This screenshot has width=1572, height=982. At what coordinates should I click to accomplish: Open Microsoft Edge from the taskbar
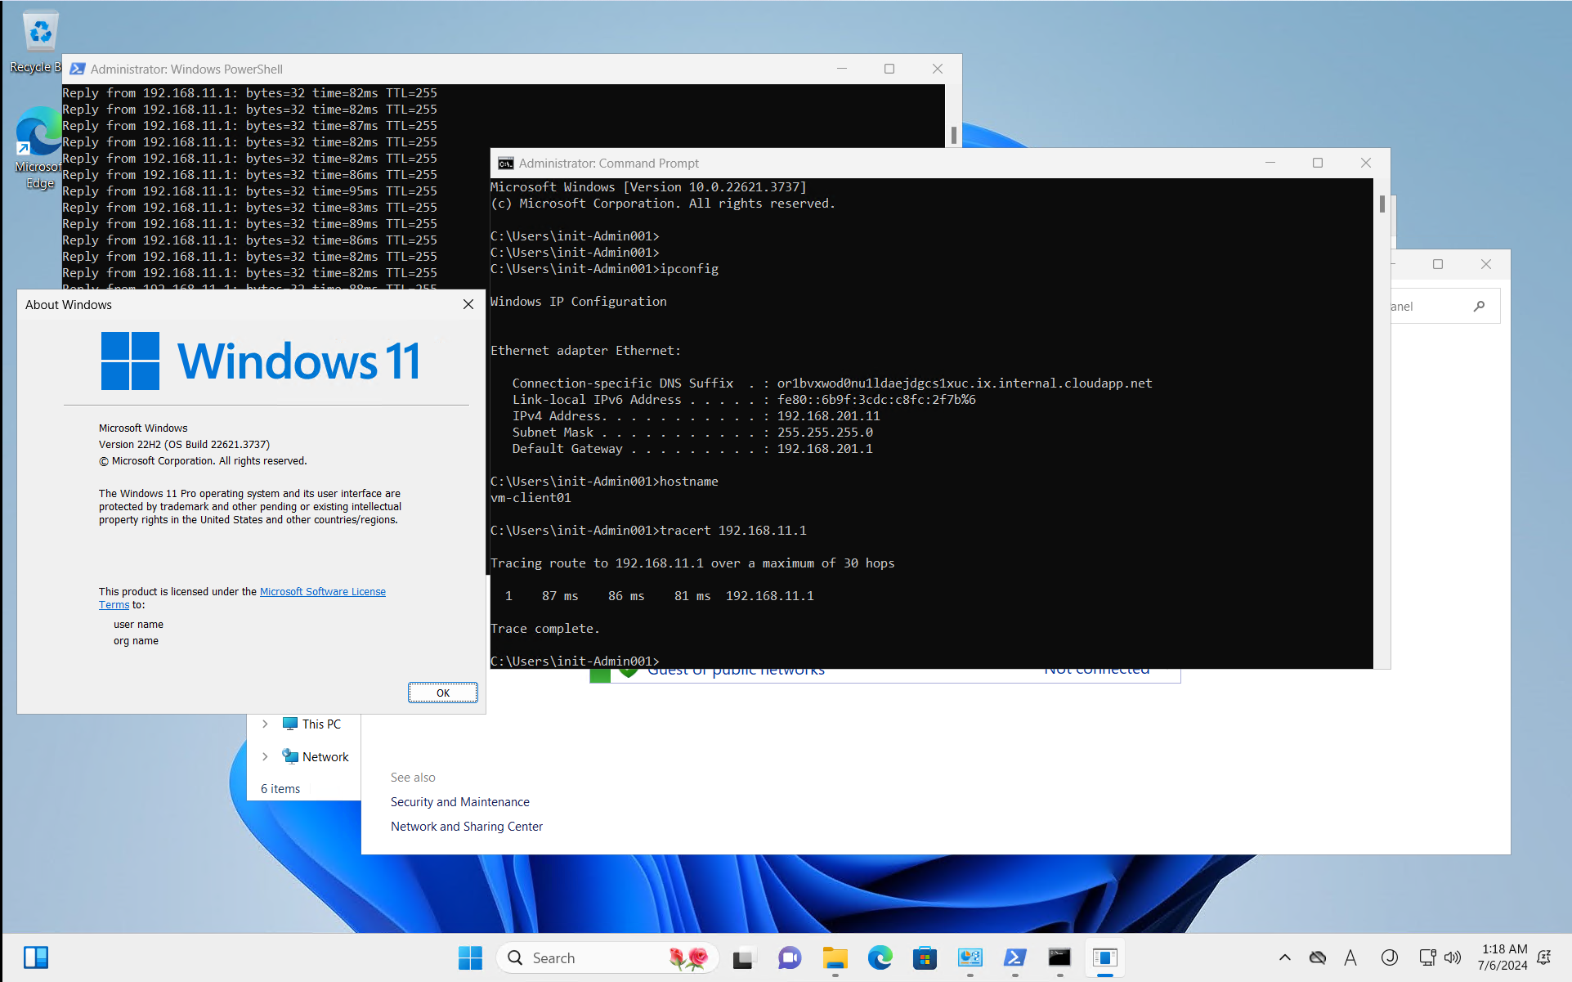[880, 957]
